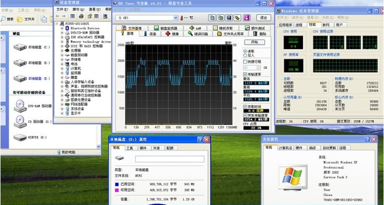Open the 错误扫描 (Error Scan) tab
The image size is (384, 205).
200,34
